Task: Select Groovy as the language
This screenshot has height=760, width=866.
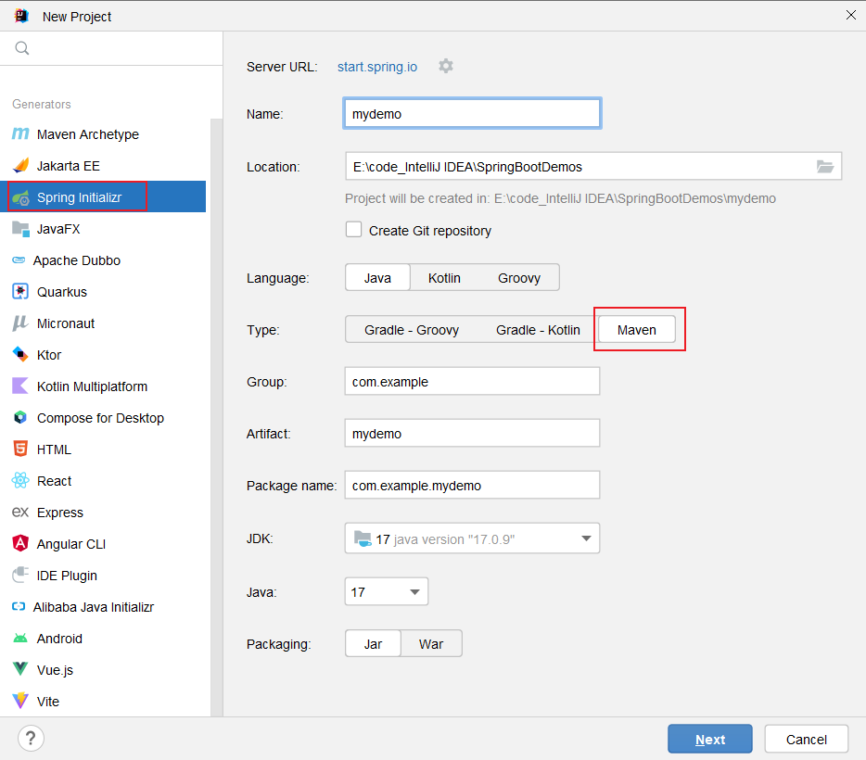Action: pyautogui.click(x=519, y=278)
